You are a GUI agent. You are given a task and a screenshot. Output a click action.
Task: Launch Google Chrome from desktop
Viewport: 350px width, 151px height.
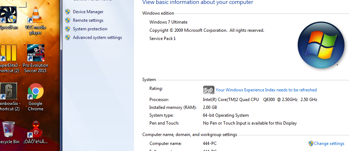point(35,91)
